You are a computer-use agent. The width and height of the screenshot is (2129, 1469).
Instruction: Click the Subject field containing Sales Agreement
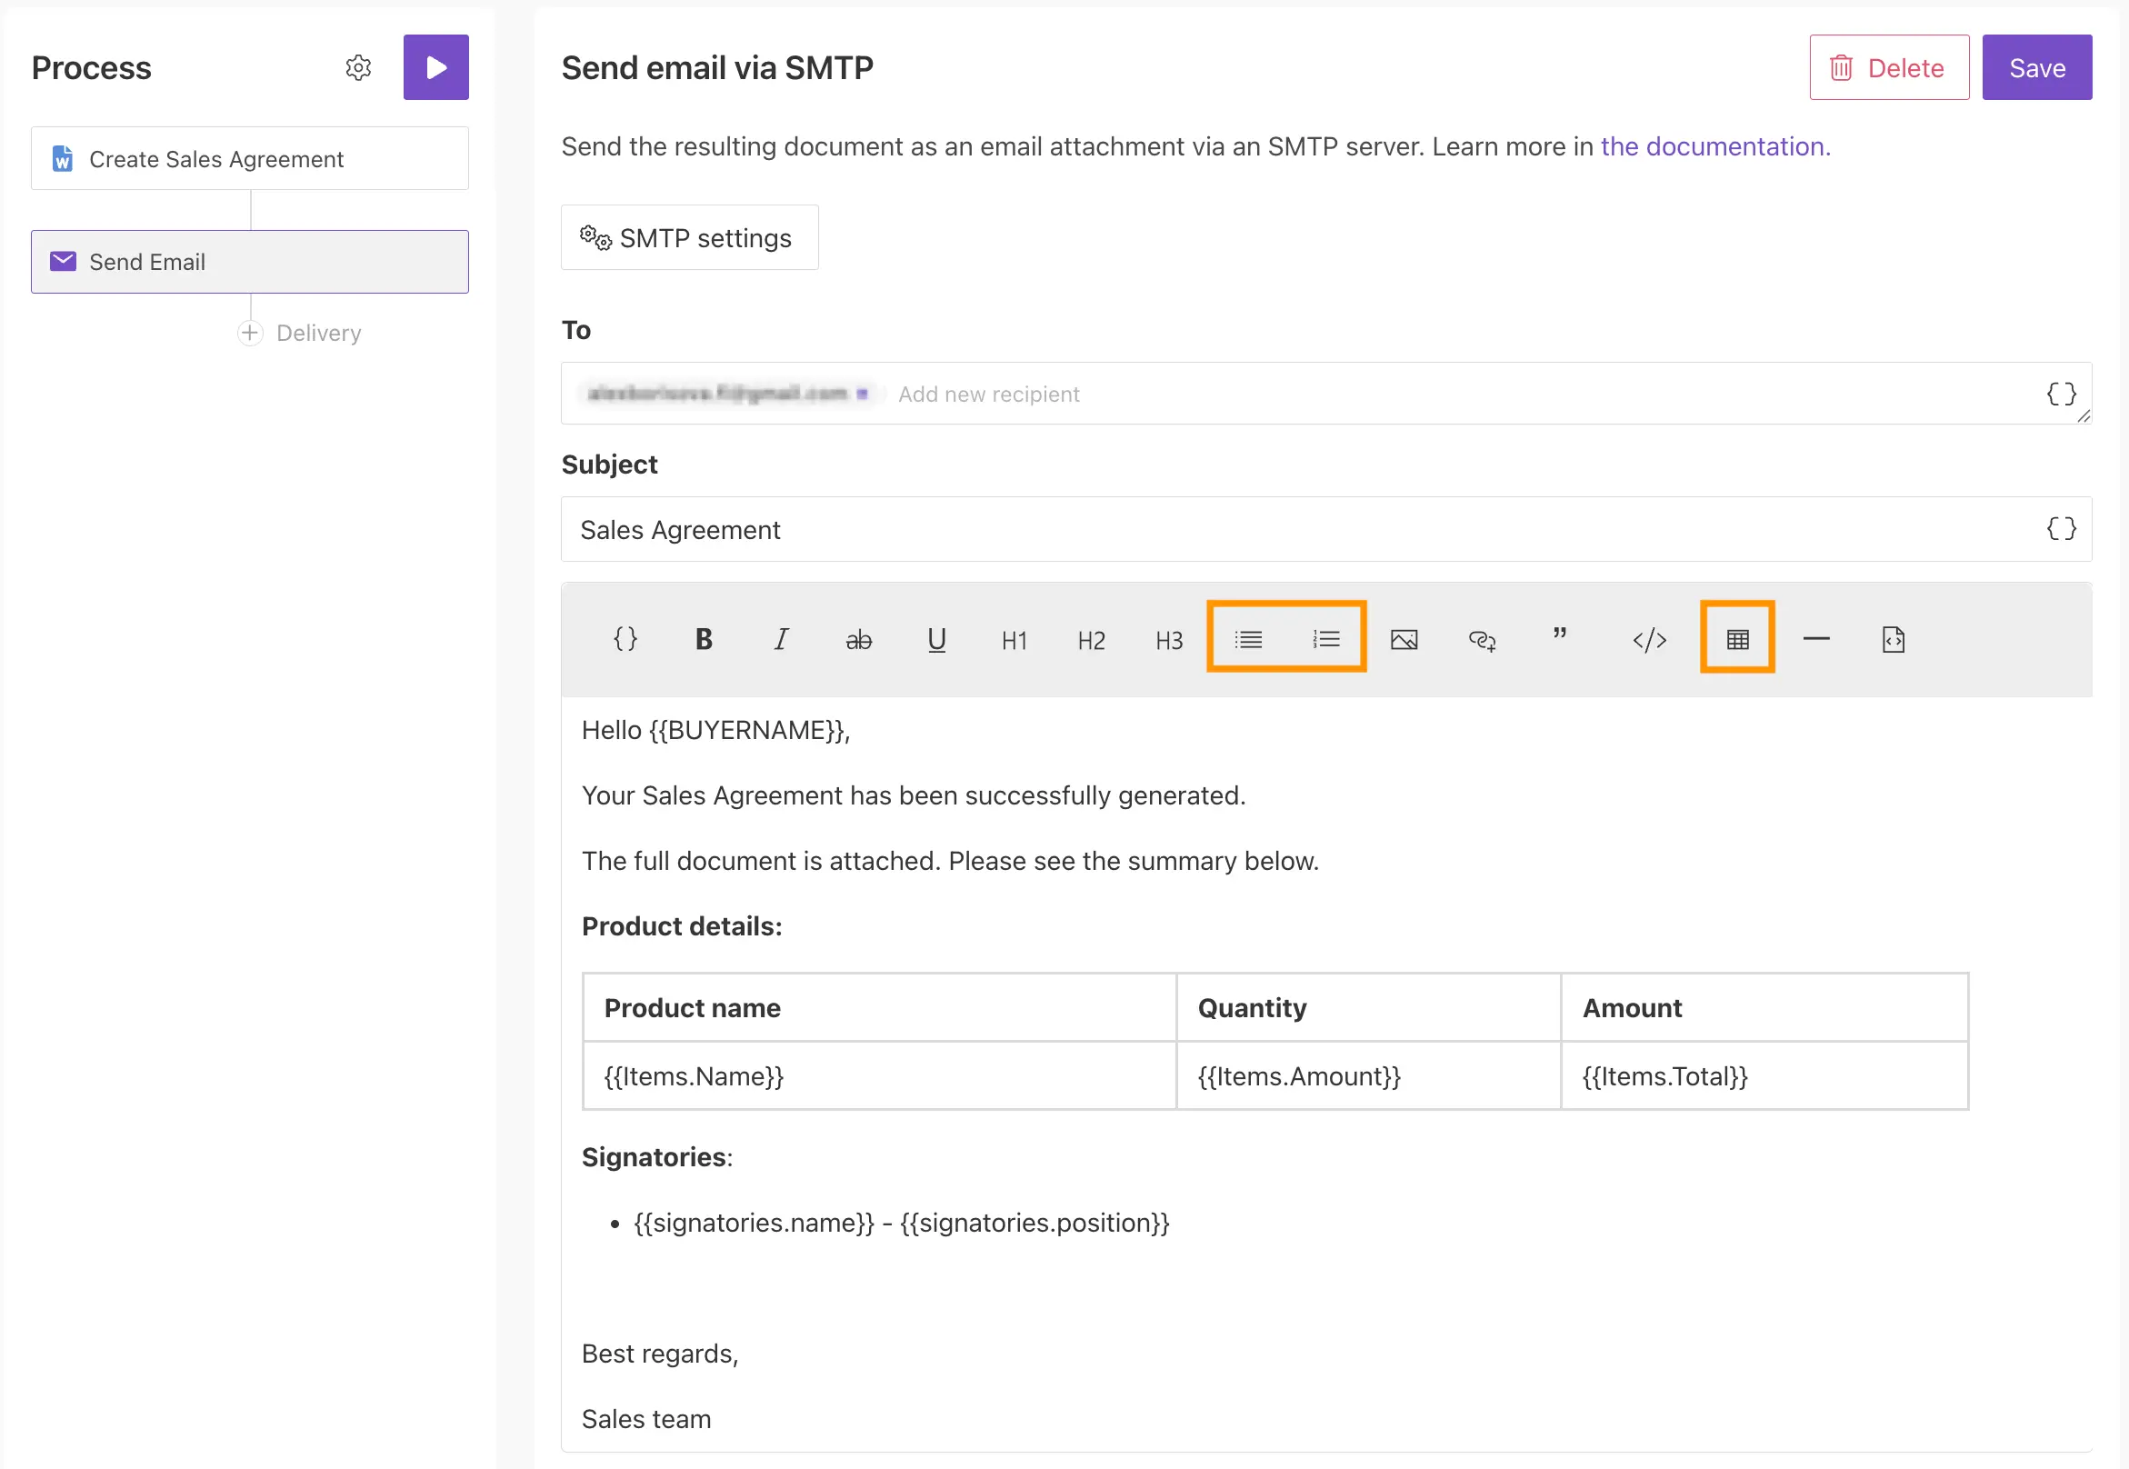[1325, 529]
